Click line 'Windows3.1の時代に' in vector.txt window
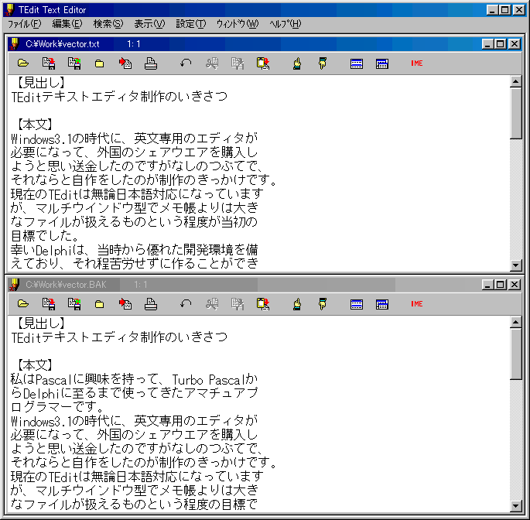 pyautogui.click(x=134, y=139)
